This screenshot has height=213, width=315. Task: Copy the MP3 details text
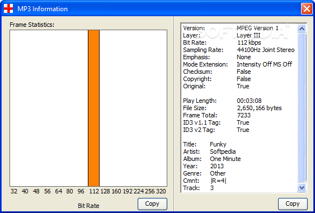(x=293, y=203)
